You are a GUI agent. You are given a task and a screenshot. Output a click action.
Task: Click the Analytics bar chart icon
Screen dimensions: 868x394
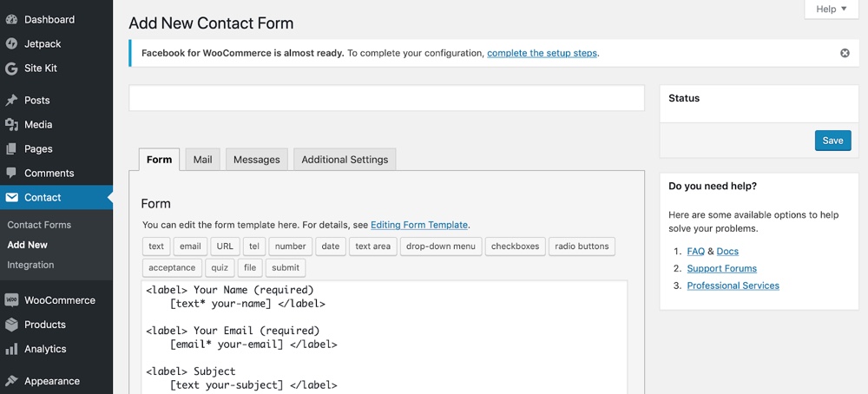click(11, 349)
